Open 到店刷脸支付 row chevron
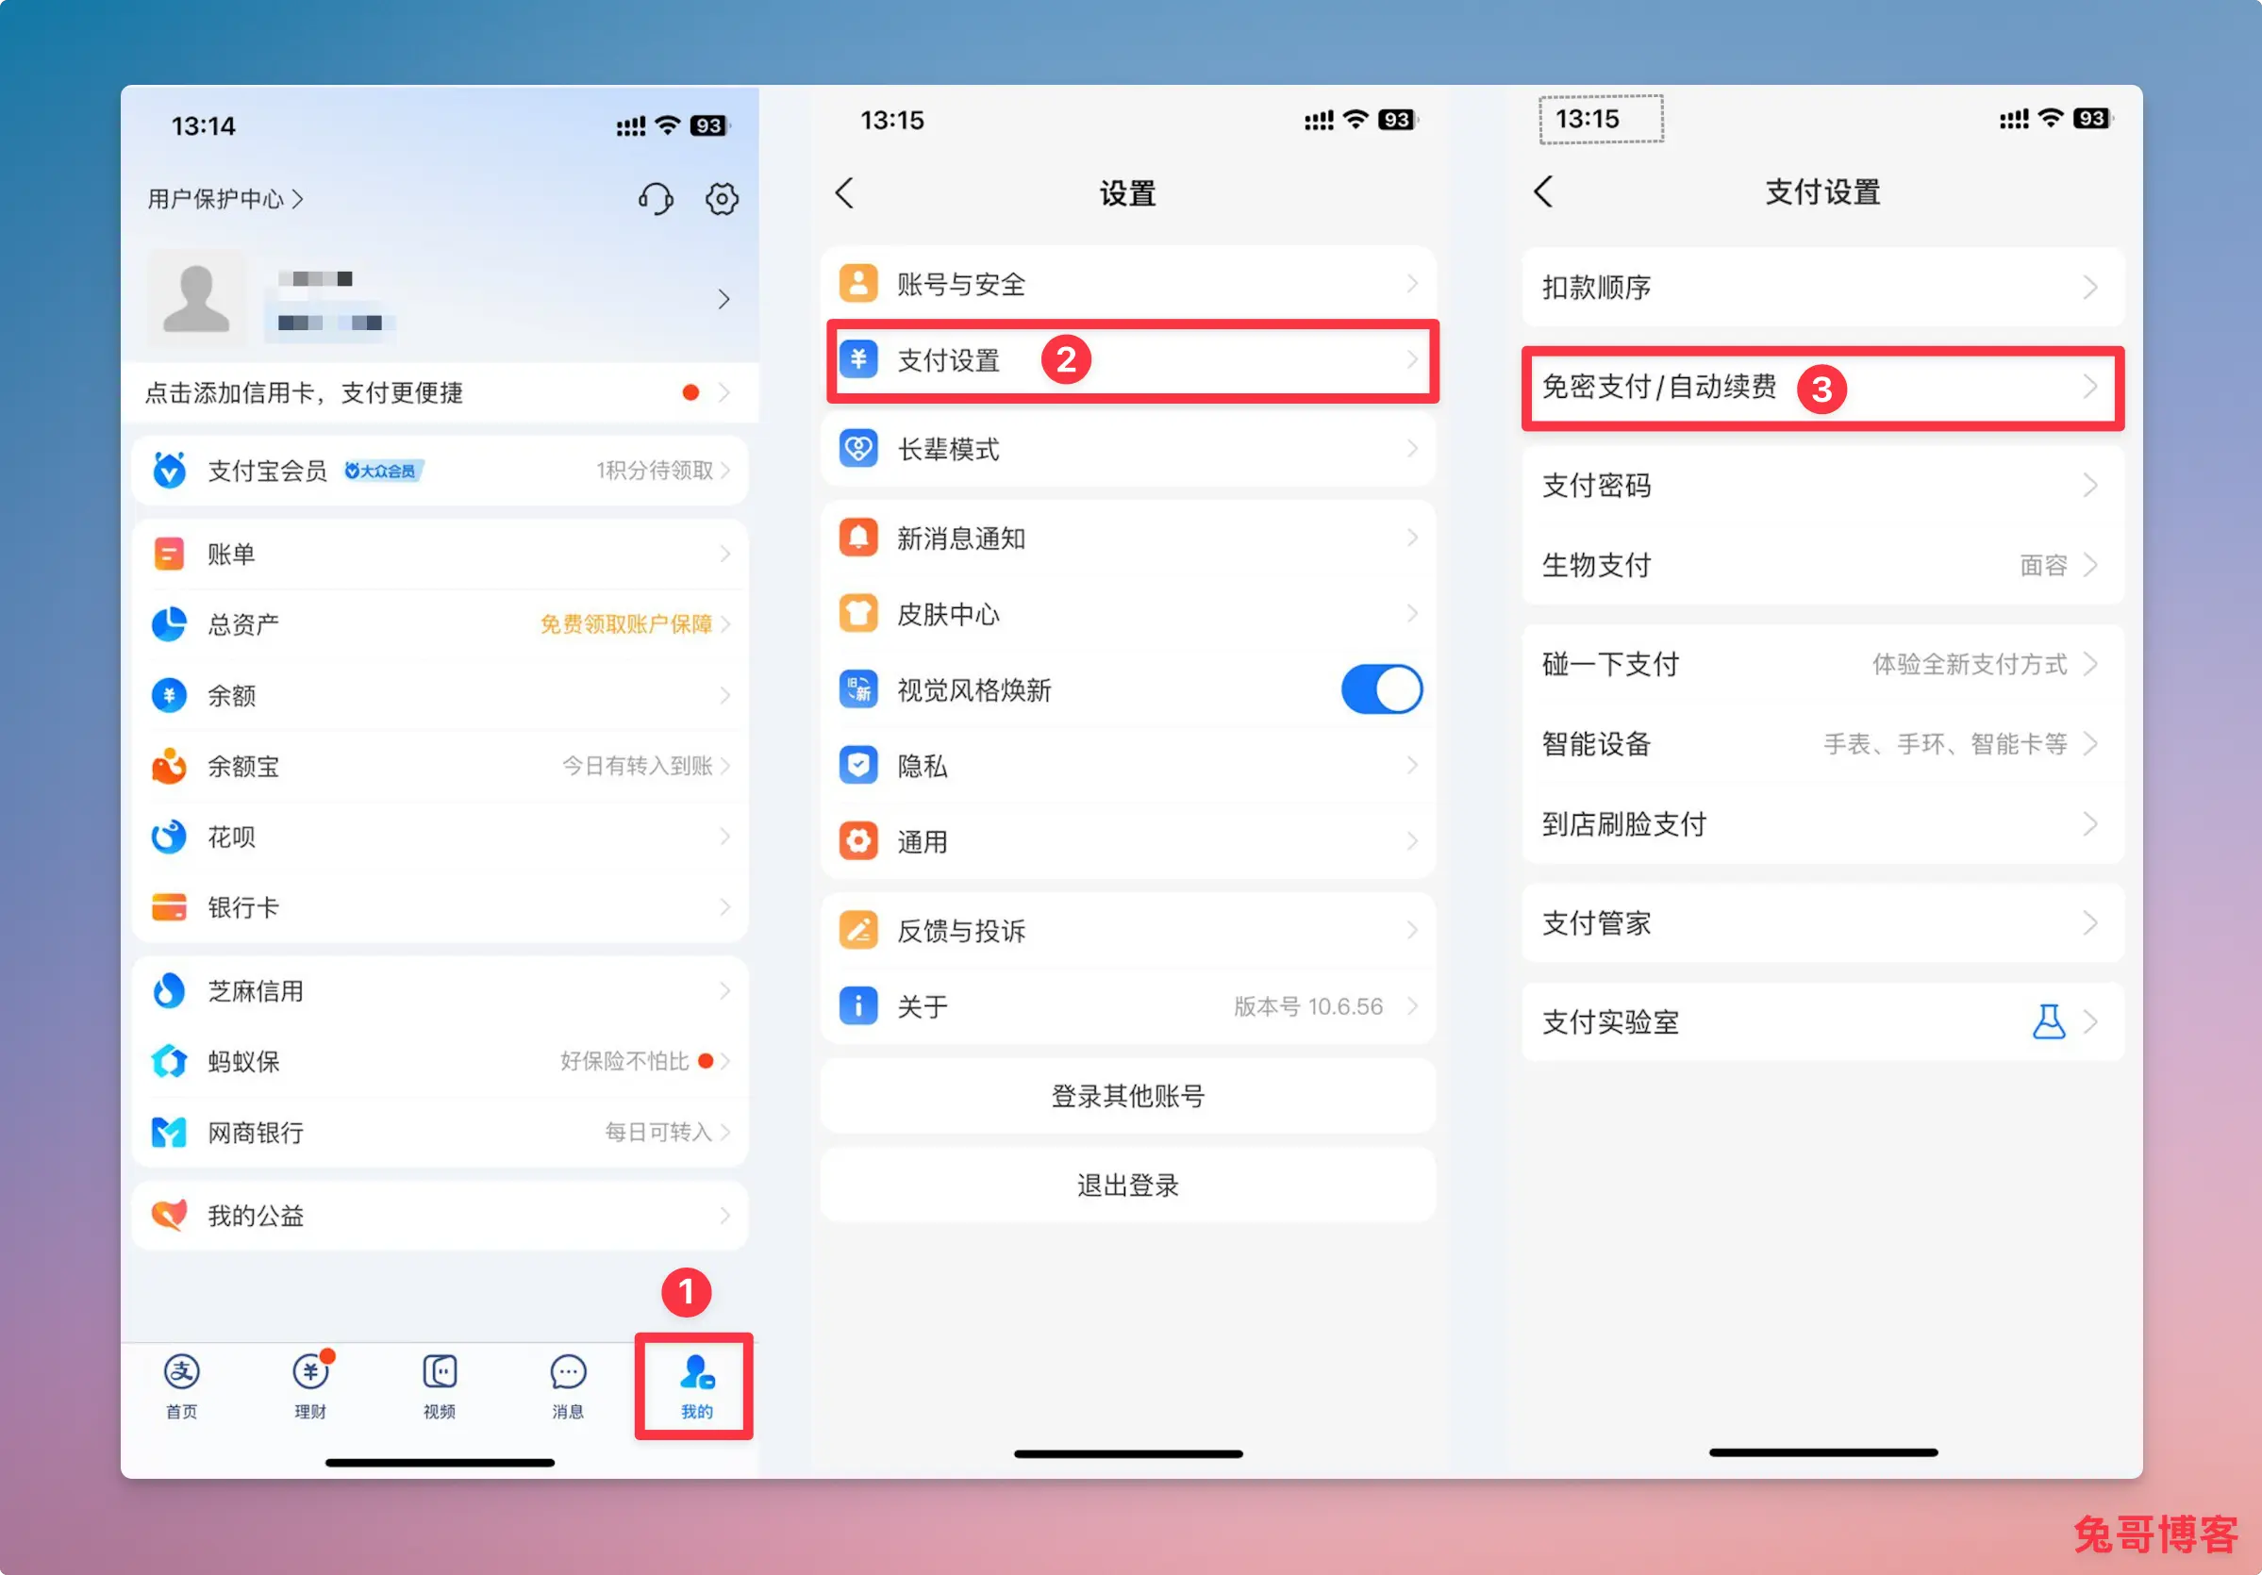Viewport: 2262px width, 1575px height. pyautogui.click(x=2090, y=824)
